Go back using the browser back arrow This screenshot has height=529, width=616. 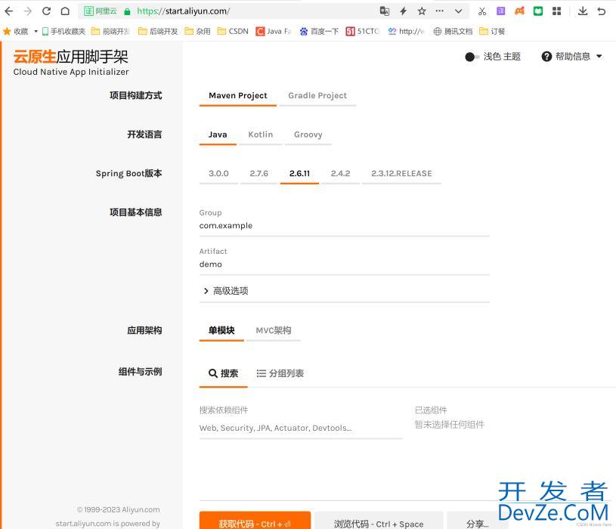(x=8, y=11)
